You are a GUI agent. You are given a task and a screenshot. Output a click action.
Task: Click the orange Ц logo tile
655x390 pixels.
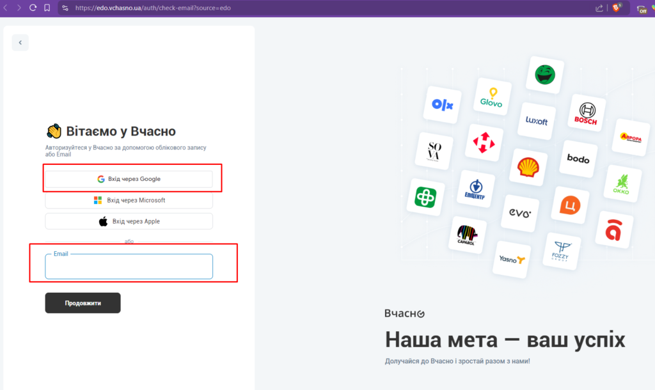[570, 205]
